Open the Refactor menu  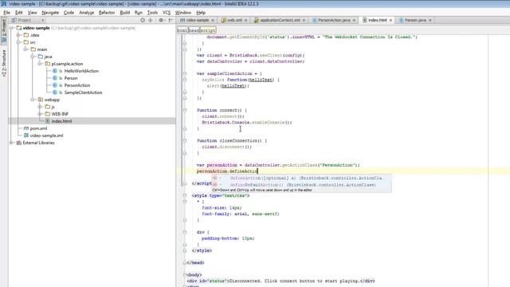(x=107, y=13)
